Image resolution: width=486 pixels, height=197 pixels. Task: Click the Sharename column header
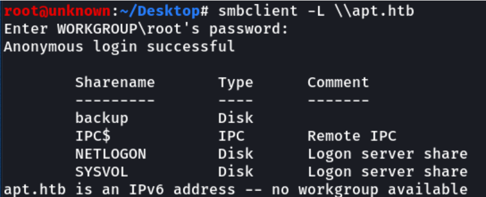click(115, 82)
